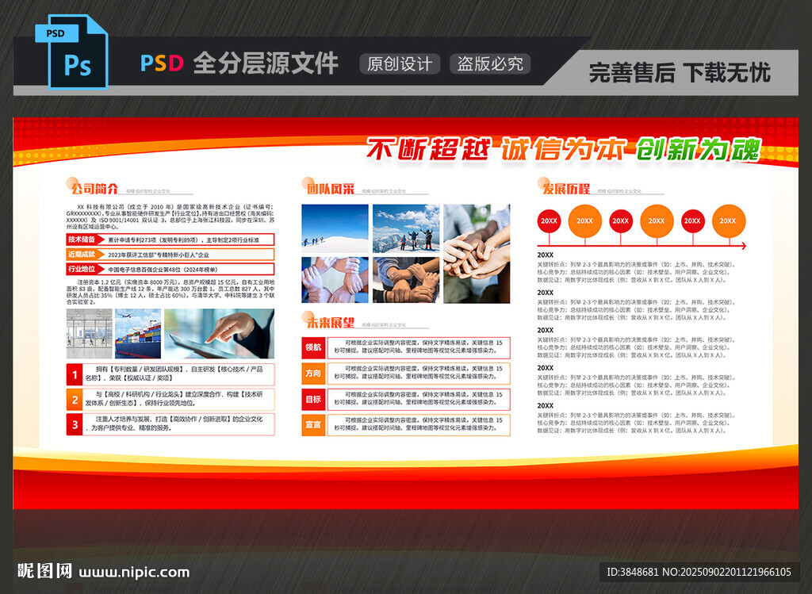The width and height of the screenshot is (812, 594).
Task: Click the 盗版必究 badge
Action: tap(490, 63)
